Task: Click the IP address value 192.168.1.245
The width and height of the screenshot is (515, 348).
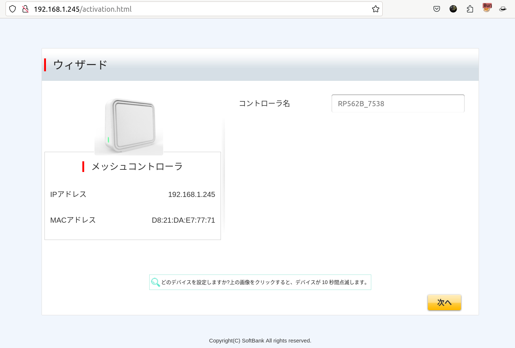Action: tap(192, 194)
